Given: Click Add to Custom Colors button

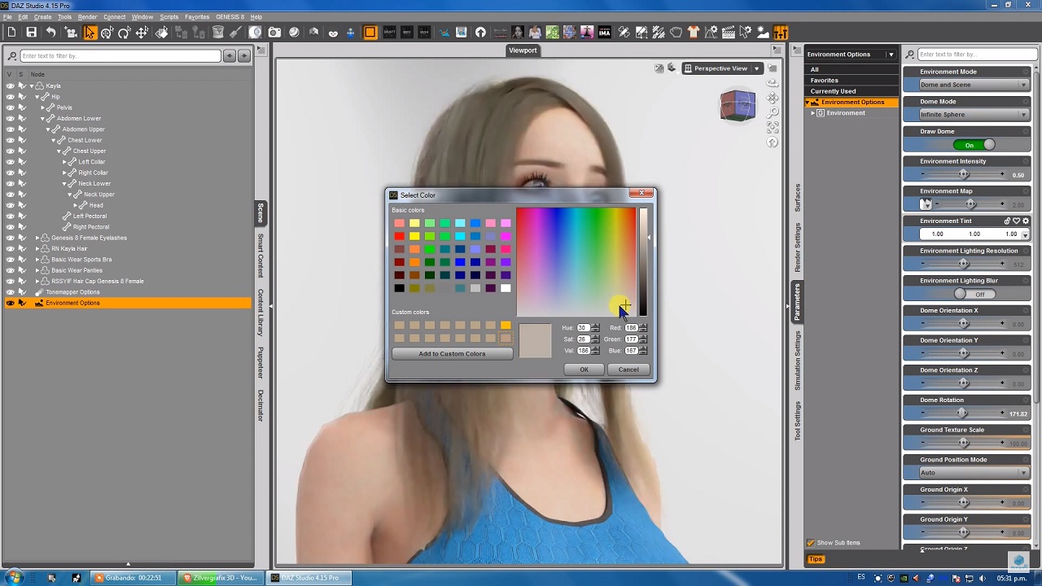Looking at the screenshot, I should coord(452,354).
